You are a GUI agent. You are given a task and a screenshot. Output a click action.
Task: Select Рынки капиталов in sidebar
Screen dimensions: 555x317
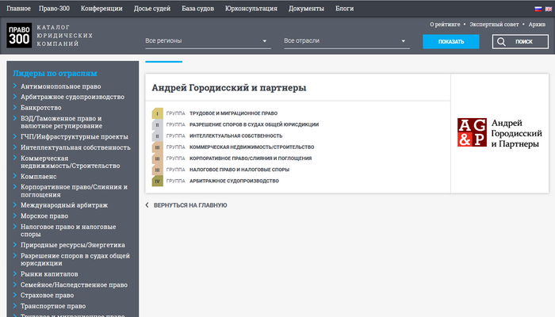click(x=49, y=274)
